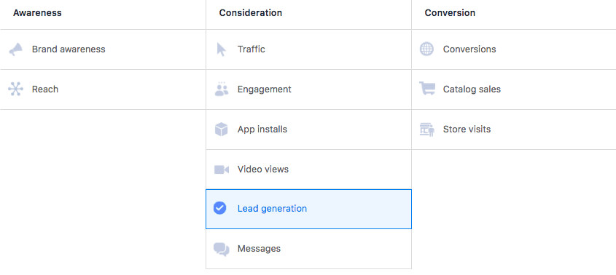Click the Conversions globe icon
616x275 pixels.
(426, 49)
